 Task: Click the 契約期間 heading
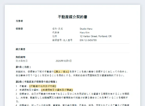coord(20,57)
